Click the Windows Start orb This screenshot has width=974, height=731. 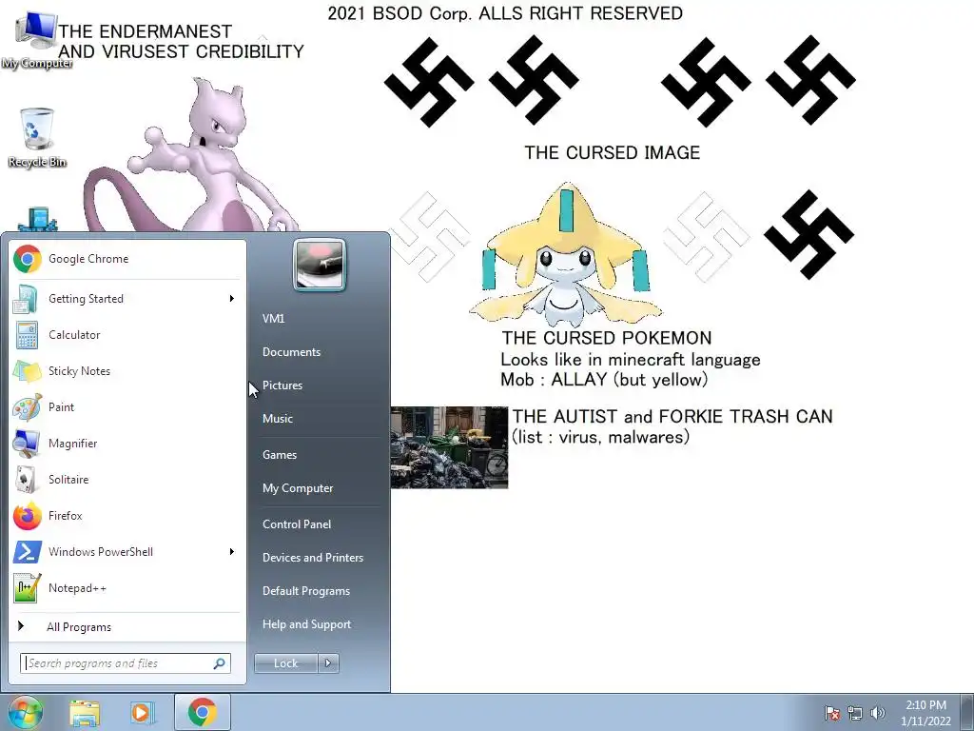coord(25,712)
